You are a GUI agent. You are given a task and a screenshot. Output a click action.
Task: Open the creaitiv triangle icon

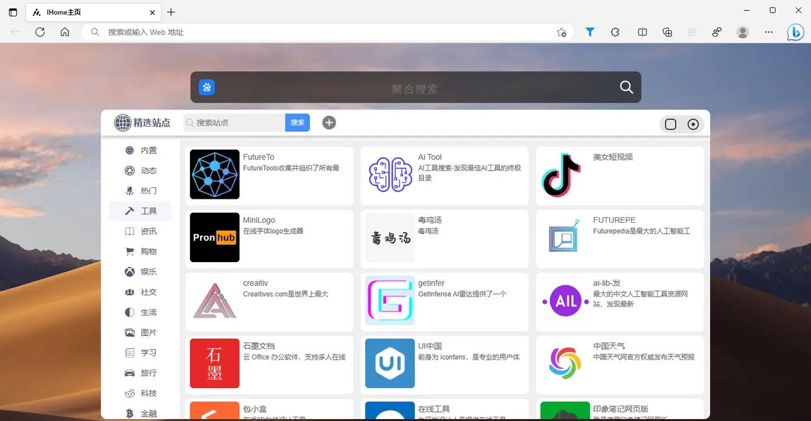tap(215, 300)
